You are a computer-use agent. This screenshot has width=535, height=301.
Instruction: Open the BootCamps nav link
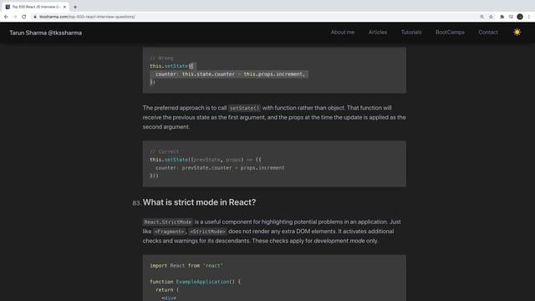pos(450,33)
